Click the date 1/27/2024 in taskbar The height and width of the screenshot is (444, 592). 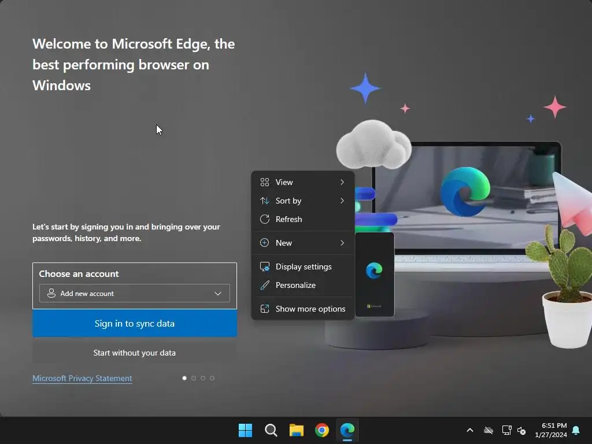[551, 435]
